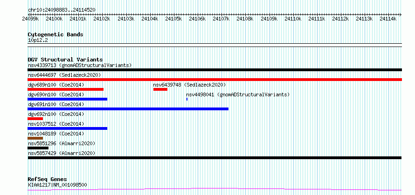Click the 24101k ruler tick label
Image resolution: width=415 pixels, height=195 pixels.
pos(78,19)
